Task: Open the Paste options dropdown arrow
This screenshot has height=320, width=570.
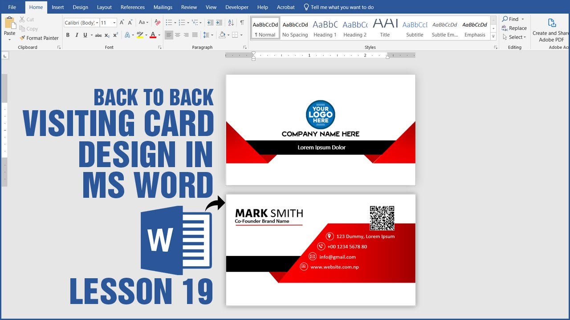Action: click(x=9, y=40)
